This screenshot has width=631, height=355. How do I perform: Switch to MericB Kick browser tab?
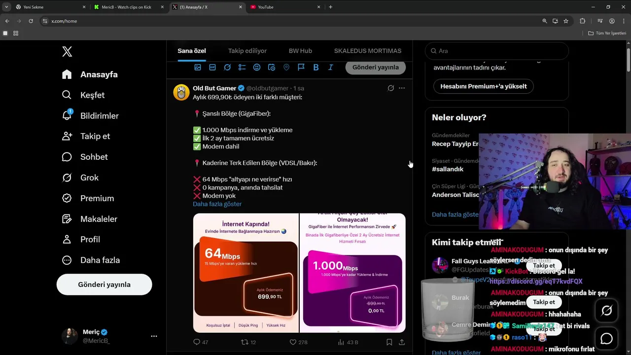[x=129, y=7]
